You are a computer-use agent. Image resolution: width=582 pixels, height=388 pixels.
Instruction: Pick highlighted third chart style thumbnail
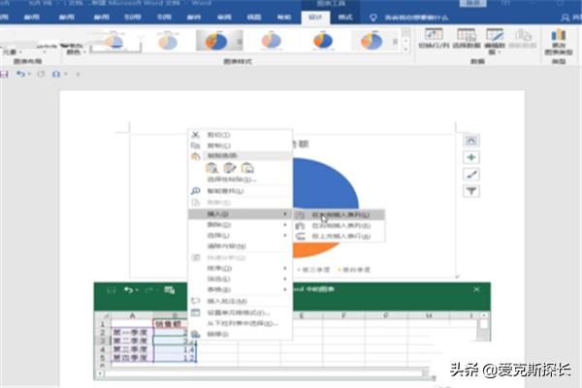point(219,41)
